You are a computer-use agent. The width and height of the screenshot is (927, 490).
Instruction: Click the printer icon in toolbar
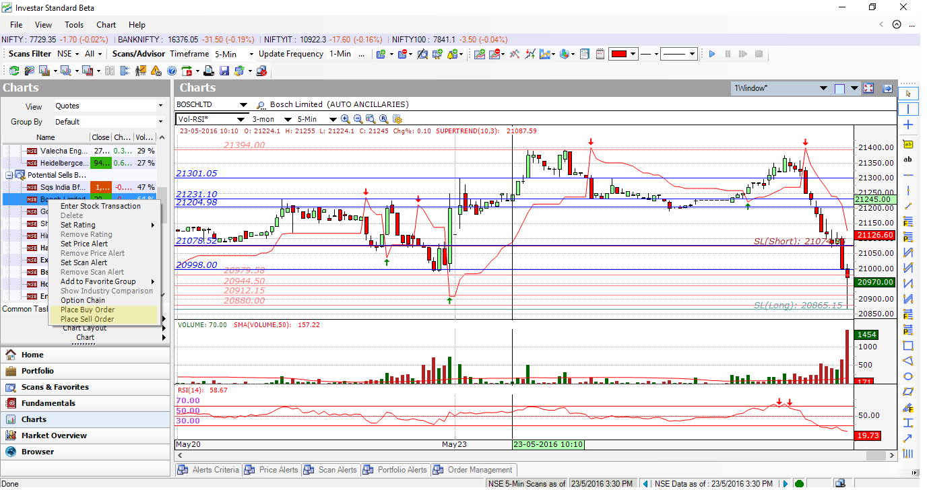(209, 71)
